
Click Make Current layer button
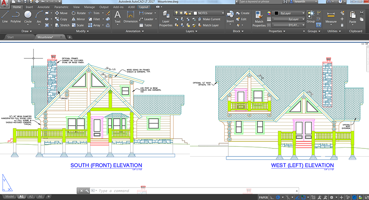[x=209, y=19]
